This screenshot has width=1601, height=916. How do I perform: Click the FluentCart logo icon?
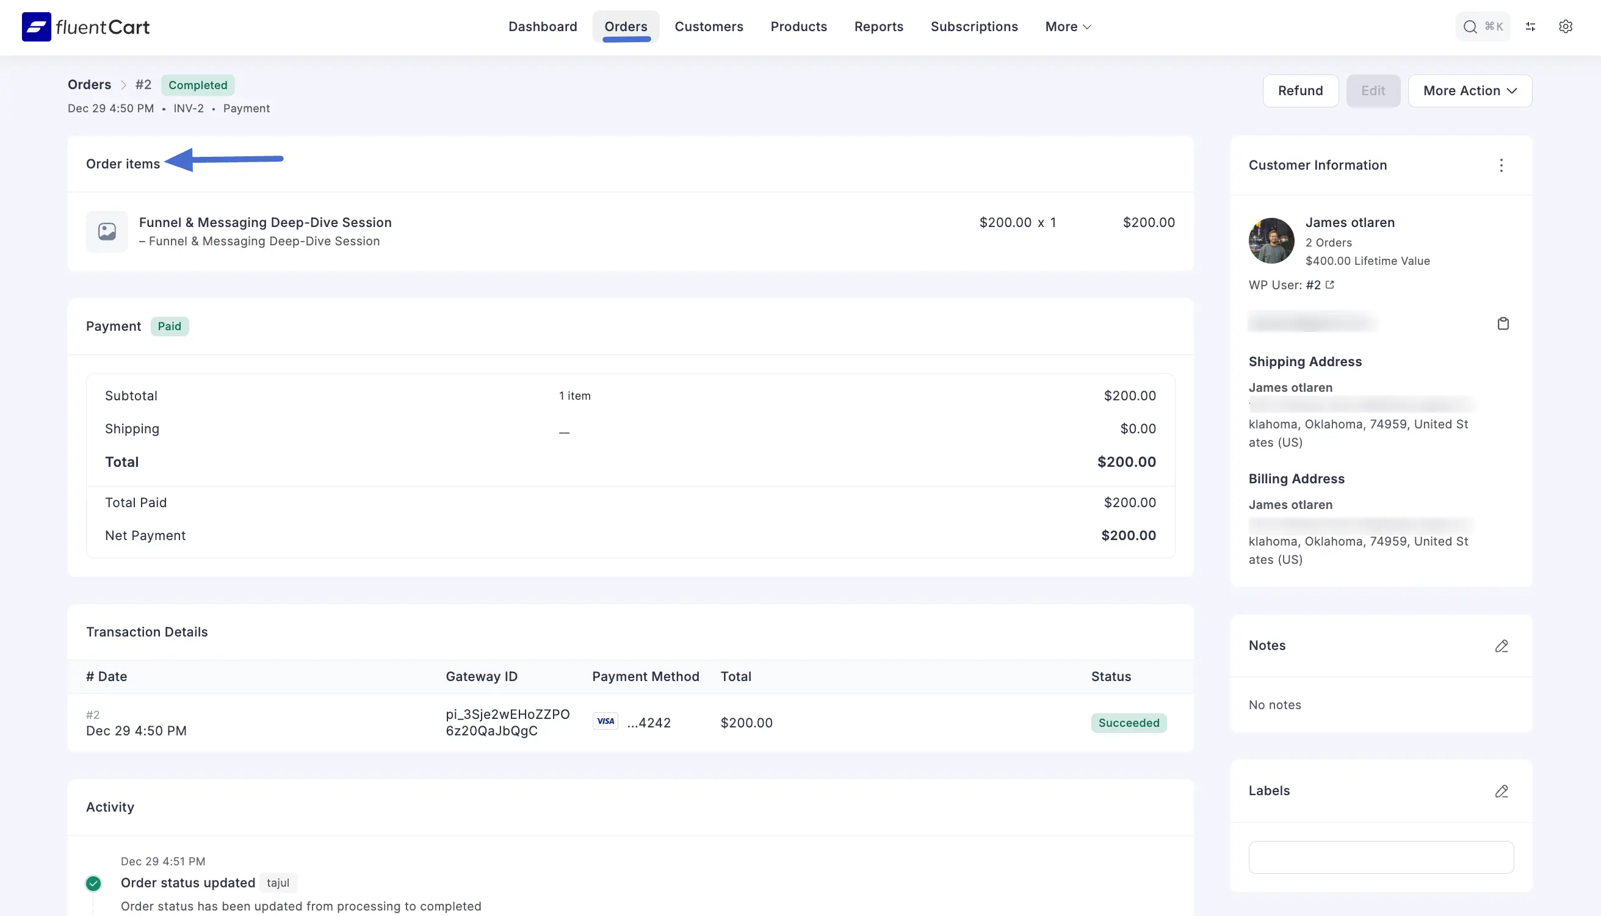coord(36,26)
